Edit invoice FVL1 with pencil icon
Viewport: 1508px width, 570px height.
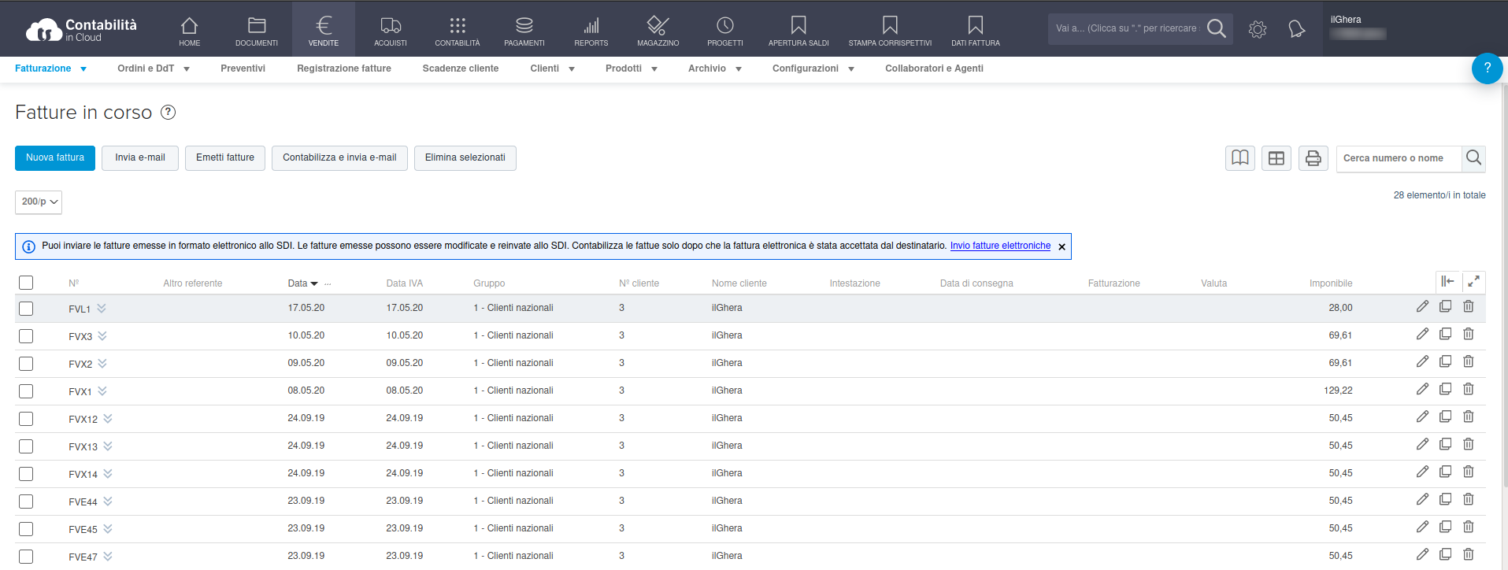pyautogui.click(x=1422, y=307)
